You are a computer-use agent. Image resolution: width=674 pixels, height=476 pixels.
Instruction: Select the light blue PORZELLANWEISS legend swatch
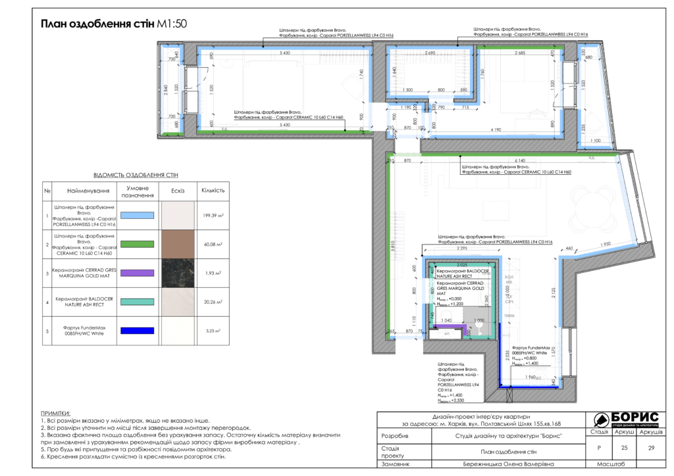136,216
